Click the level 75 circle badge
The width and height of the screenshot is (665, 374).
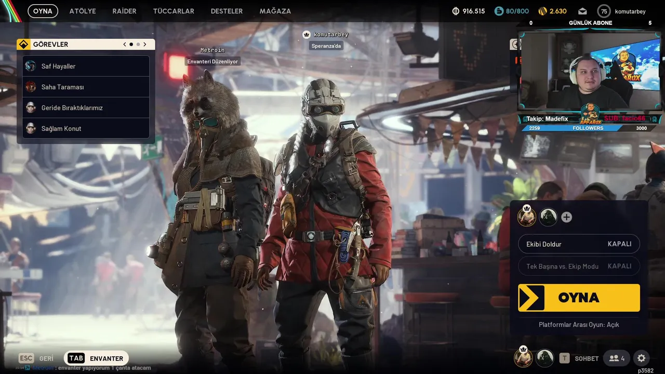[604, 11]
